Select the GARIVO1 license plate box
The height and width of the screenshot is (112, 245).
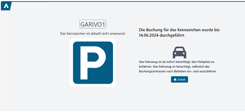click(x=93, y=24)
